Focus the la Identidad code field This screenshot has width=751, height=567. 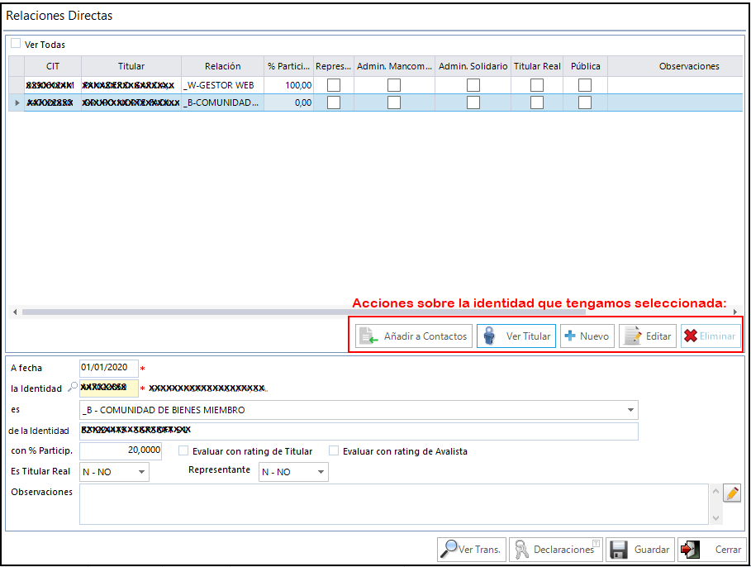(109, 388)
